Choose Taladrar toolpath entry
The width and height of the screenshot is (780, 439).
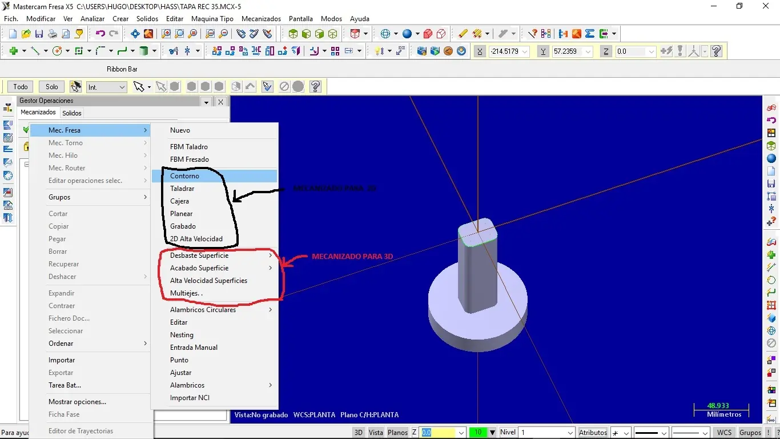(x=215, y=189)
